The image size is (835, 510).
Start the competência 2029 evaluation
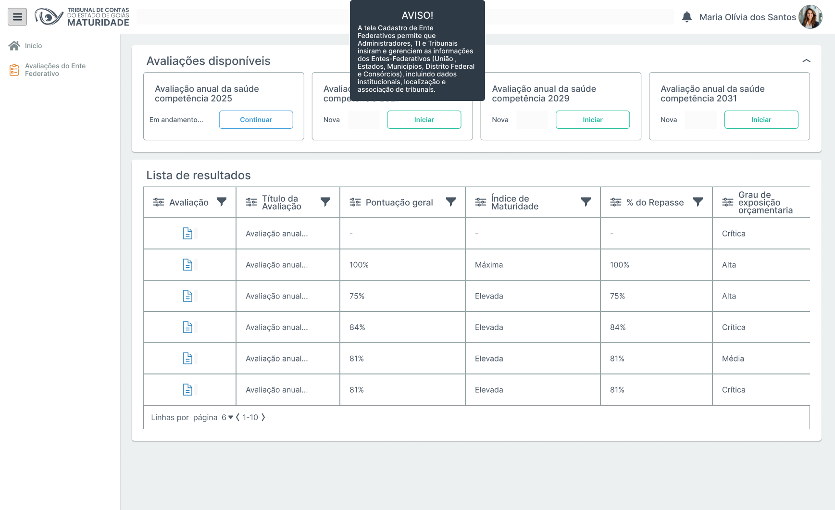[592, 120]
